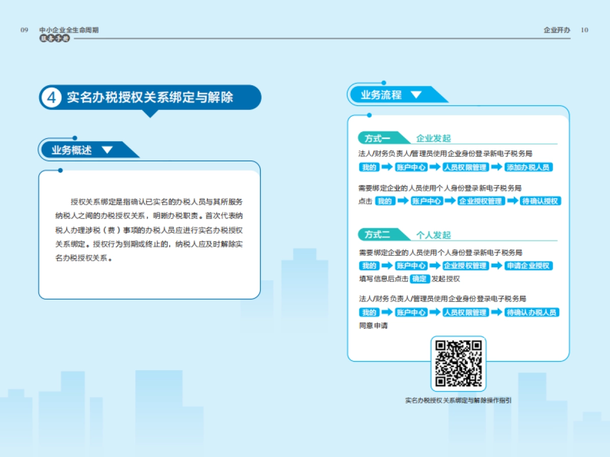Click 实名办税授权关系绑定与解除操作指引 caption link
The image size is (610, 457).
tap(457, 400)
